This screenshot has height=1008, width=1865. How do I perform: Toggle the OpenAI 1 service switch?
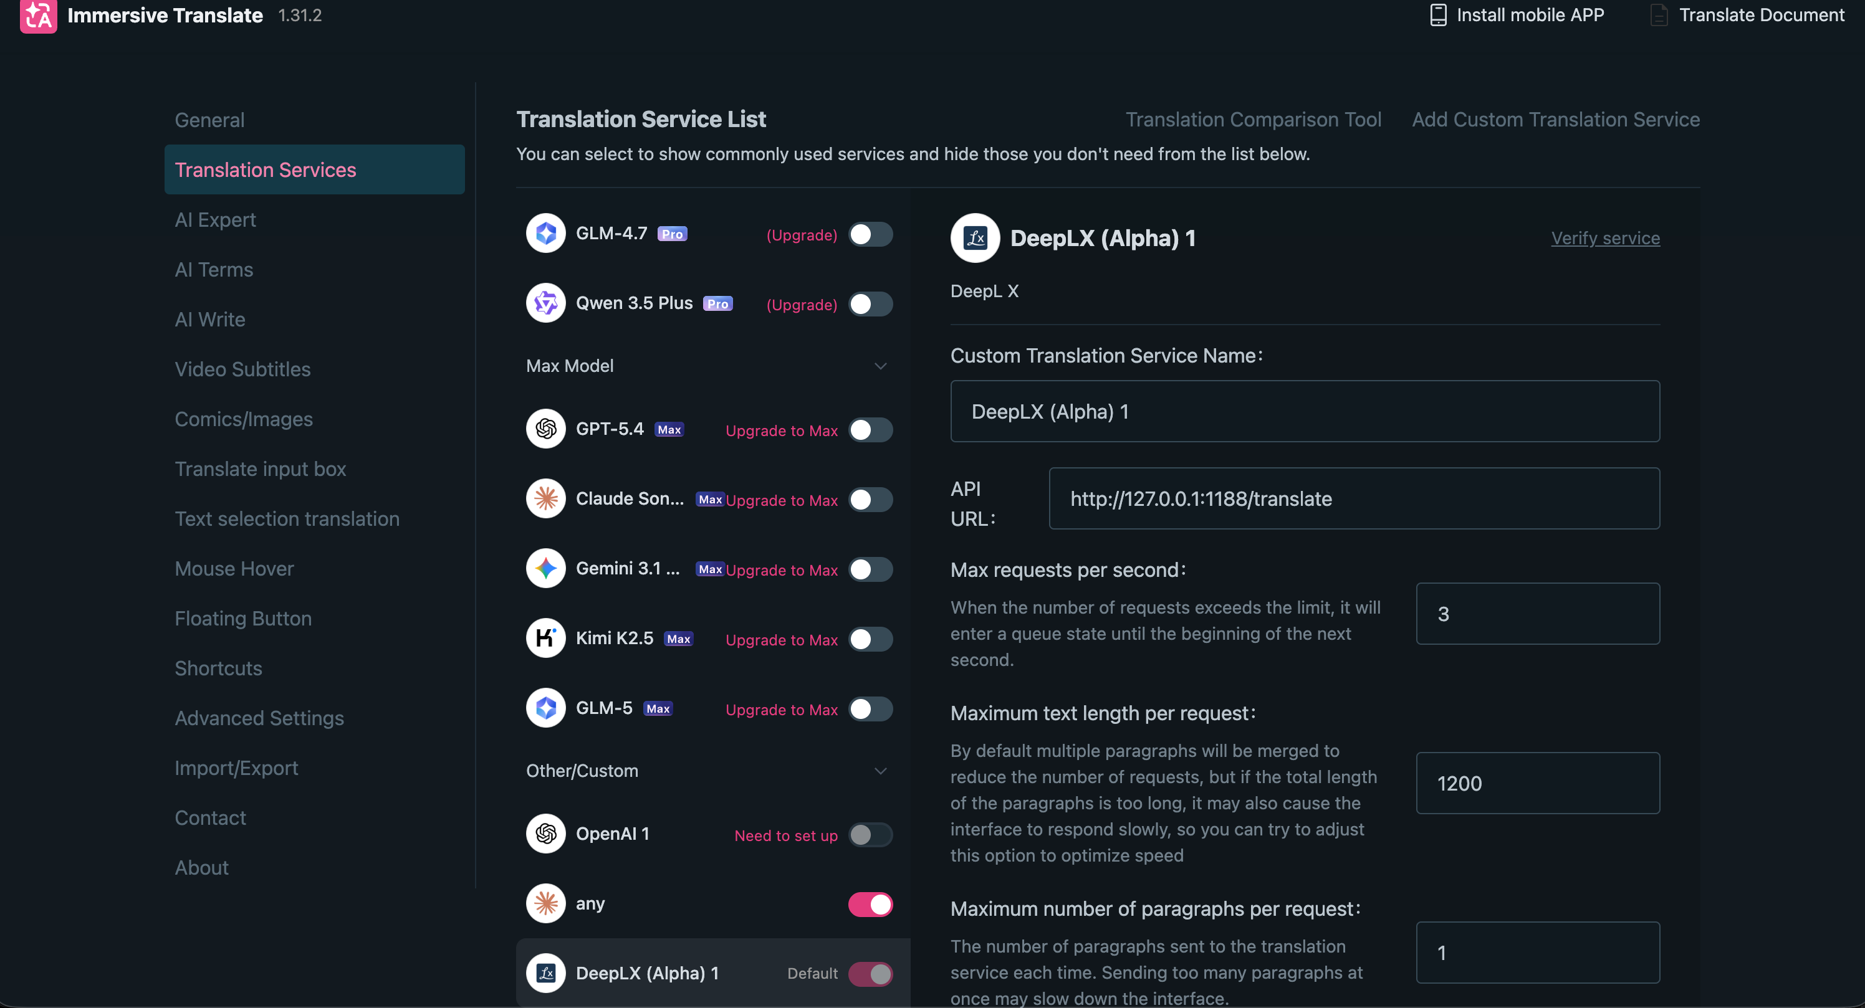(x=870, y=835)
